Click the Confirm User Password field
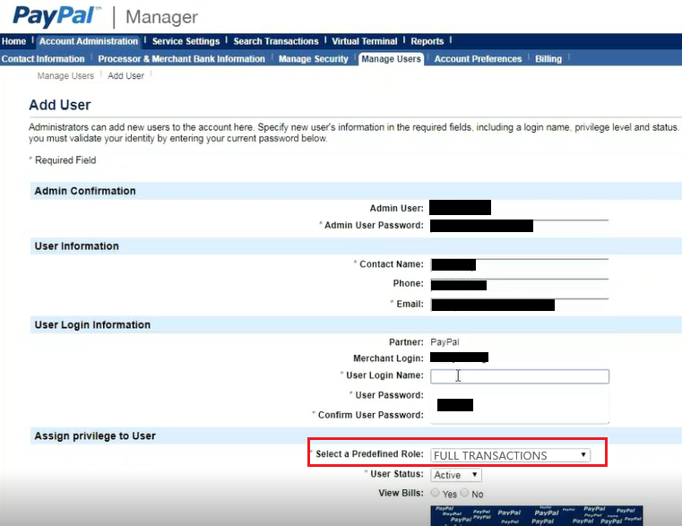 (x=519, y=415)
